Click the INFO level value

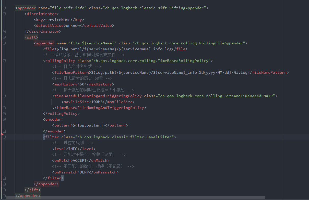(73, 149)
